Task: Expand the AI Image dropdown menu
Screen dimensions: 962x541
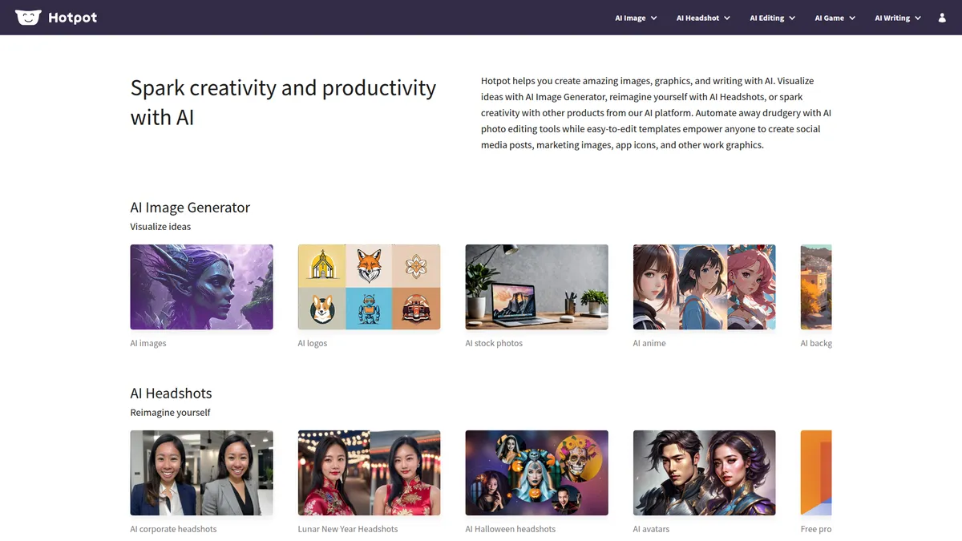Action: 636,18
